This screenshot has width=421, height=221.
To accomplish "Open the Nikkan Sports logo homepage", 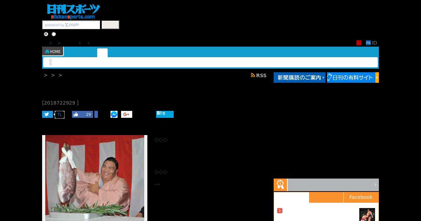I will (74, 12).
